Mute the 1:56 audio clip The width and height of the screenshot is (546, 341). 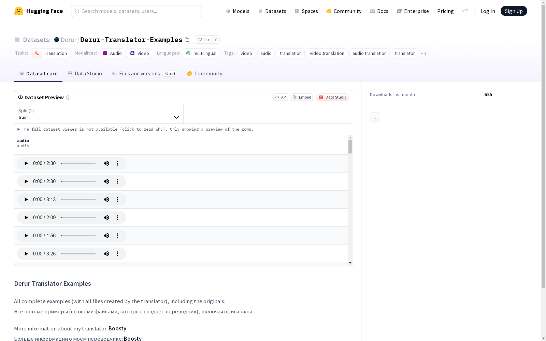click(x=106, y=236)
